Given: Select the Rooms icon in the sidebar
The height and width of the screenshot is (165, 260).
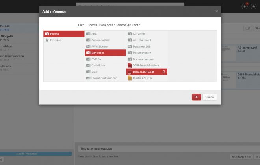Looking at the screenshot, I should click(x=47, y=34).
